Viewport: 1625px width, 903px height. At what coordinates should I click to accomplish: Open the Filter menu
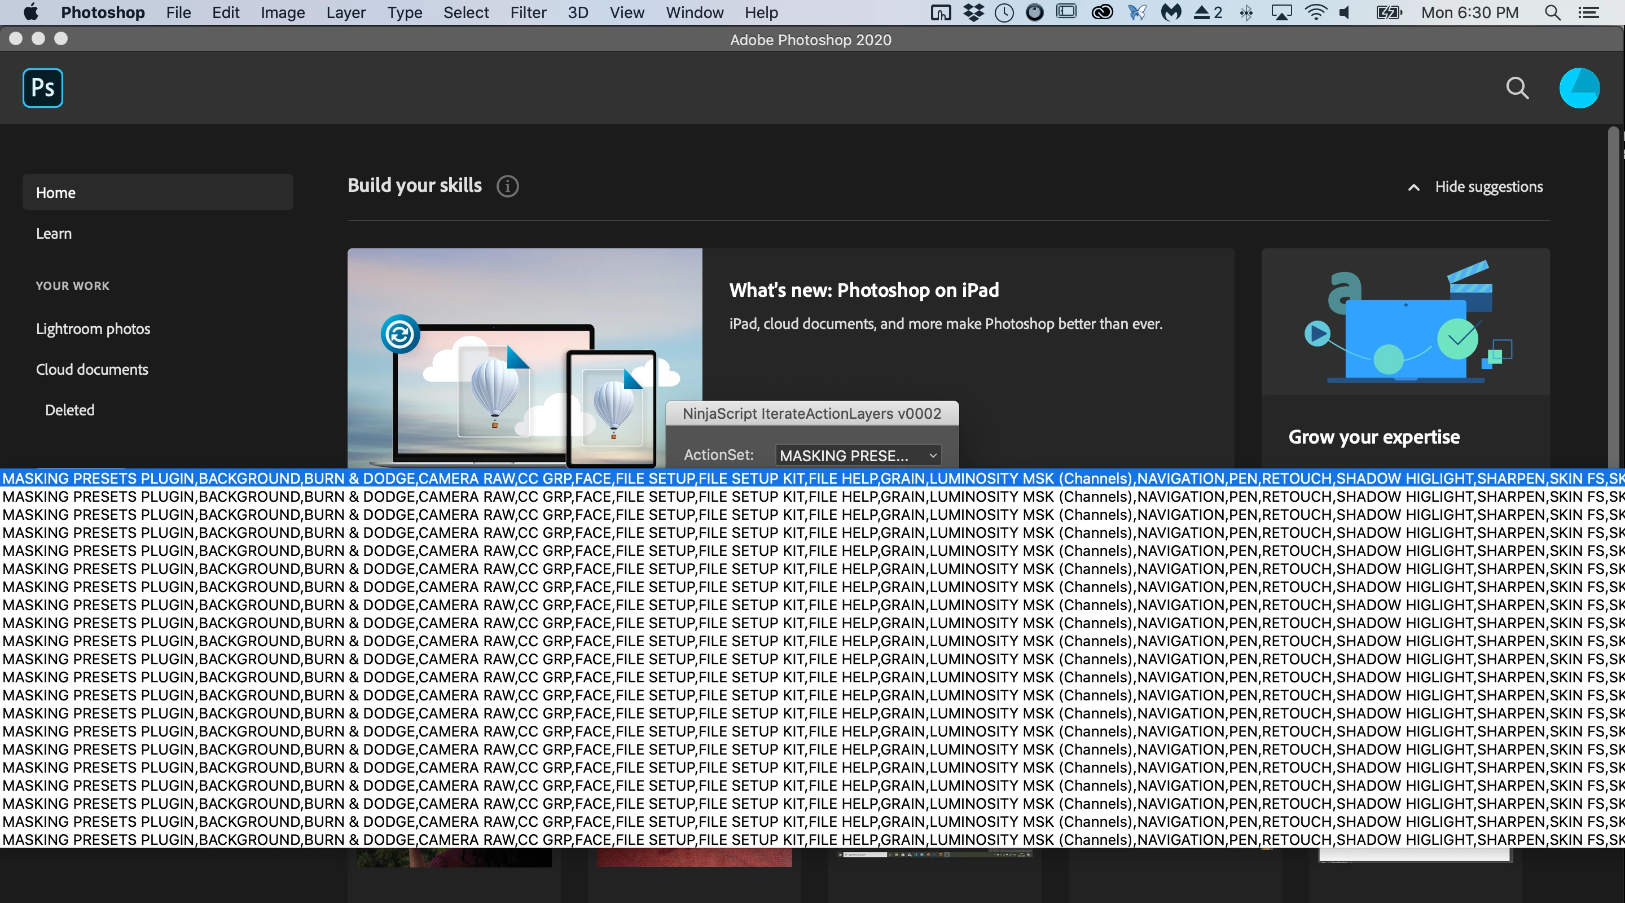(x=528, y=12)
